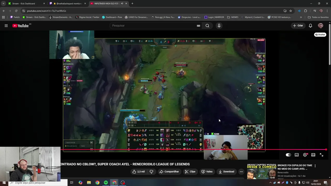The image size is (331, 186).
Task: Bookmark this page with the star icon
Action: 291,11
